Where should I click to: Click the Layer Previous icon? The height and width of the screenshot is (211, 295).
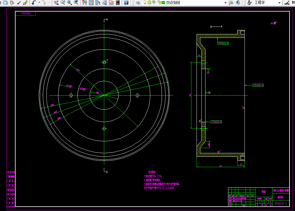click(x=238, y=3)
